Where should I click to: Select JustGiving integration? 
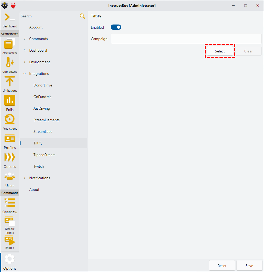53,108
